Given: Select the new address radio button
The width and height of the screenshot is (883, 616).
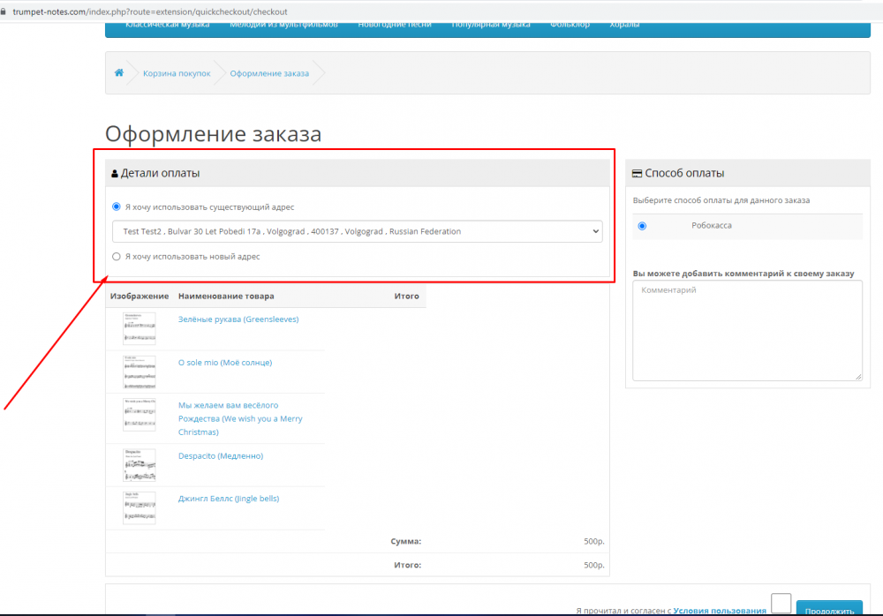Looking at the screenshot, I should [117, 256].
